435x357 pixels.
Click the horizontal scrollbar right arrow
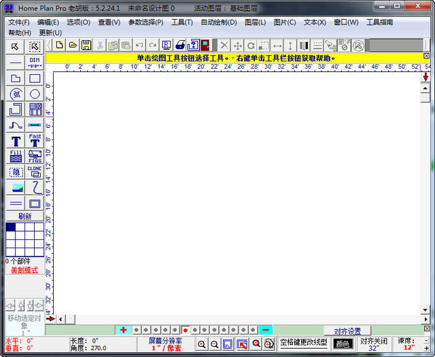coord(426,319)
